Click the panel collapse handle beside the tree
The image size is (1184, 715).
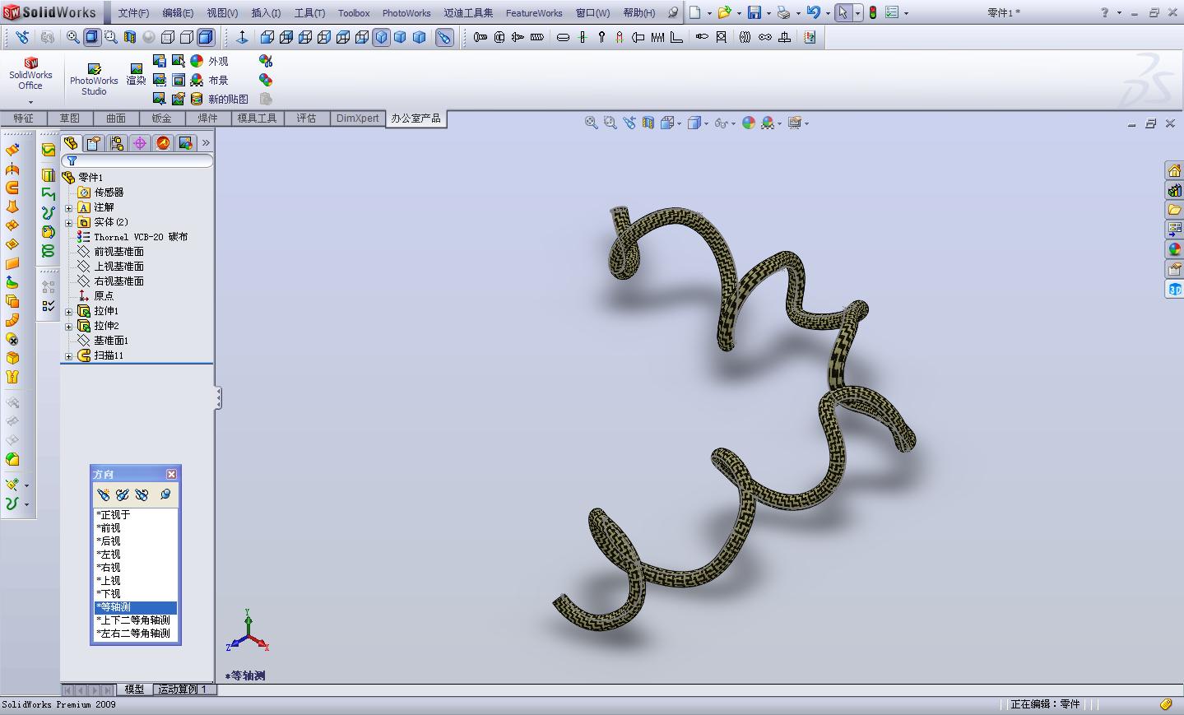pyautogui.click(x=218, y=399)
